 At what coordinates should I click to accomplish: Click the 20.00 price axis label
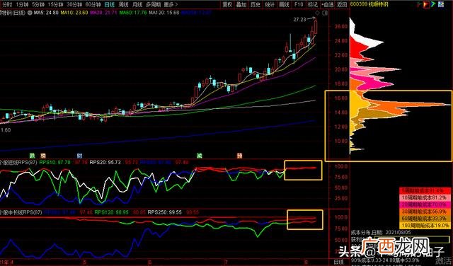(x=341, y=69)
